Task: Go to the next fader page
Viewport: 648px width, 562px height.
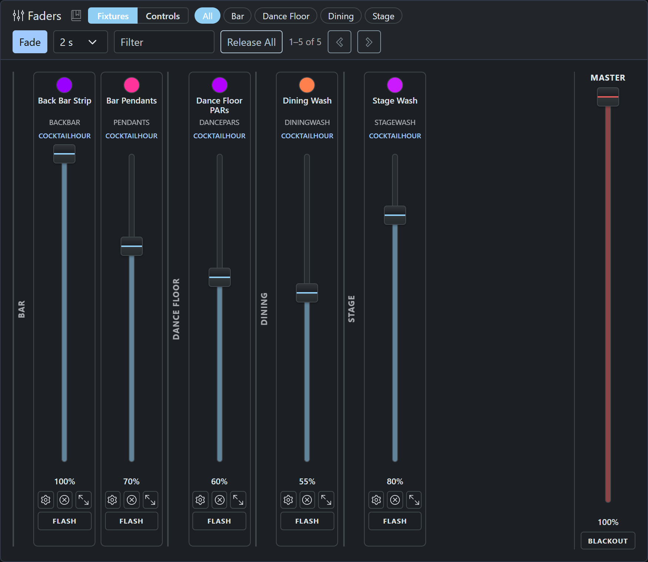Action: 369,42
